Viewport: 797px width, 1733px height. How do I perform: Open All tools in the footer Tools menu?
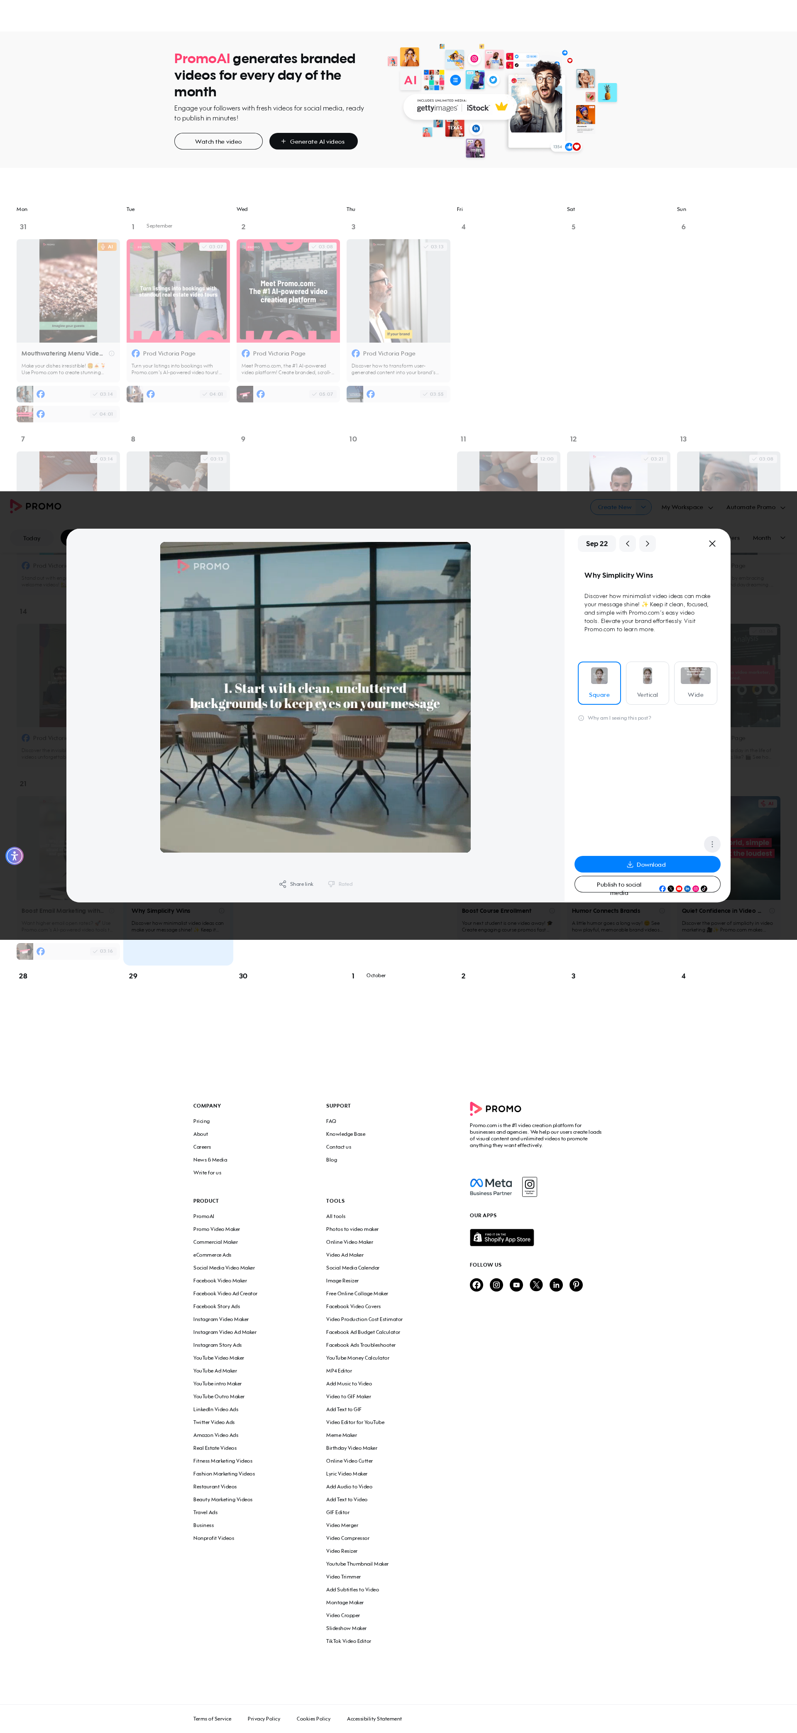coord(336,1216)
